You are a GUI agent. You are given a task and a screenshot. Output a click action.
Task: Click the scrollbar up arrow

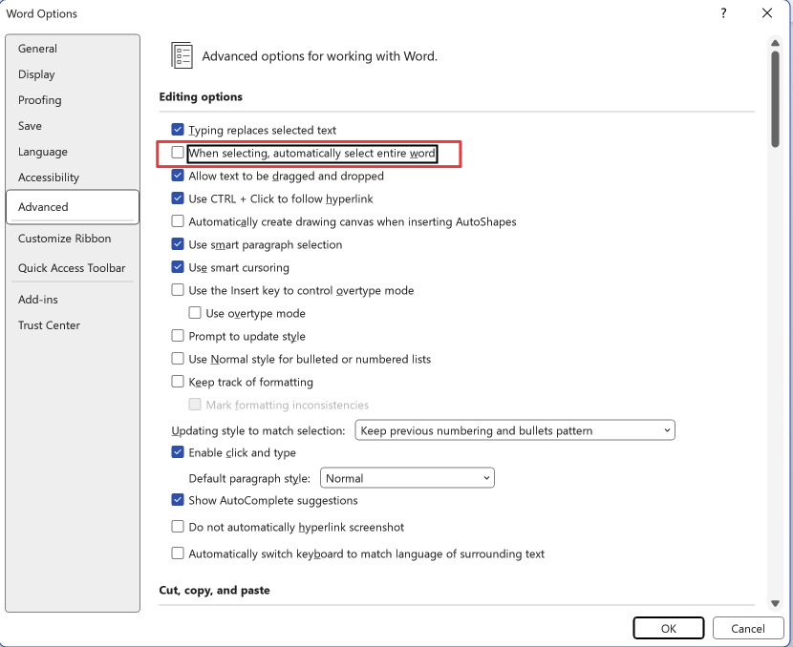click(775, 42)
